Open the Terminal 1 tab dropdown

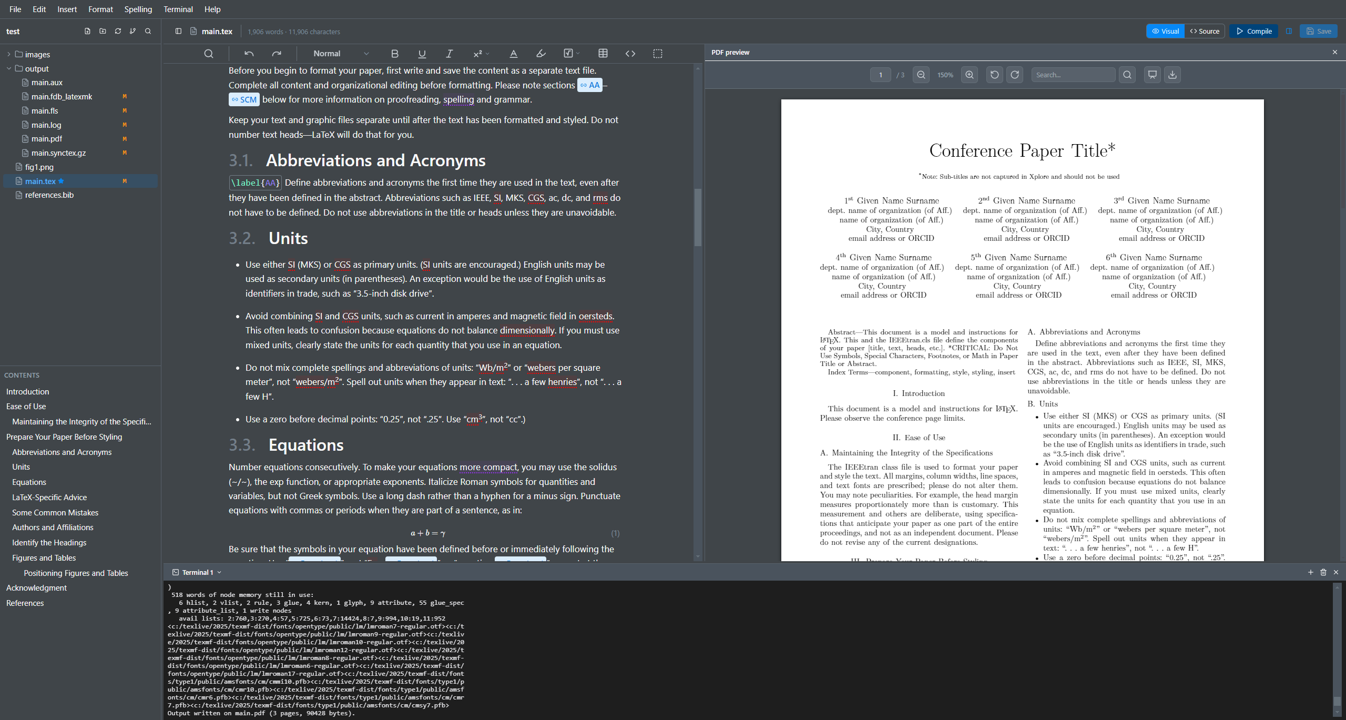click(219, 572)
